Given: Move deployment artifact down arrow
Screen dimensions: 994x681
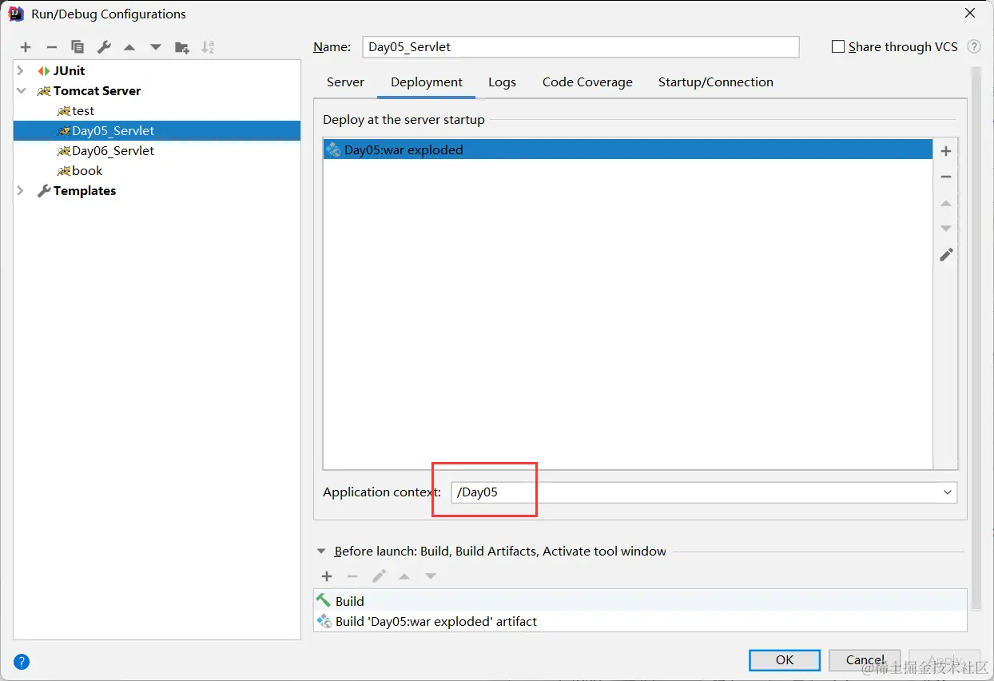Looking at the screenshot, I should [x=946, y=229].
